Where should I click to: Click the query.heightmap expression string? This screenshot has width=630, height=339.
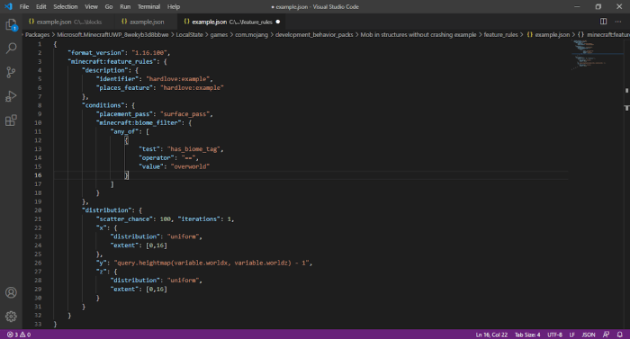[211, 263]
